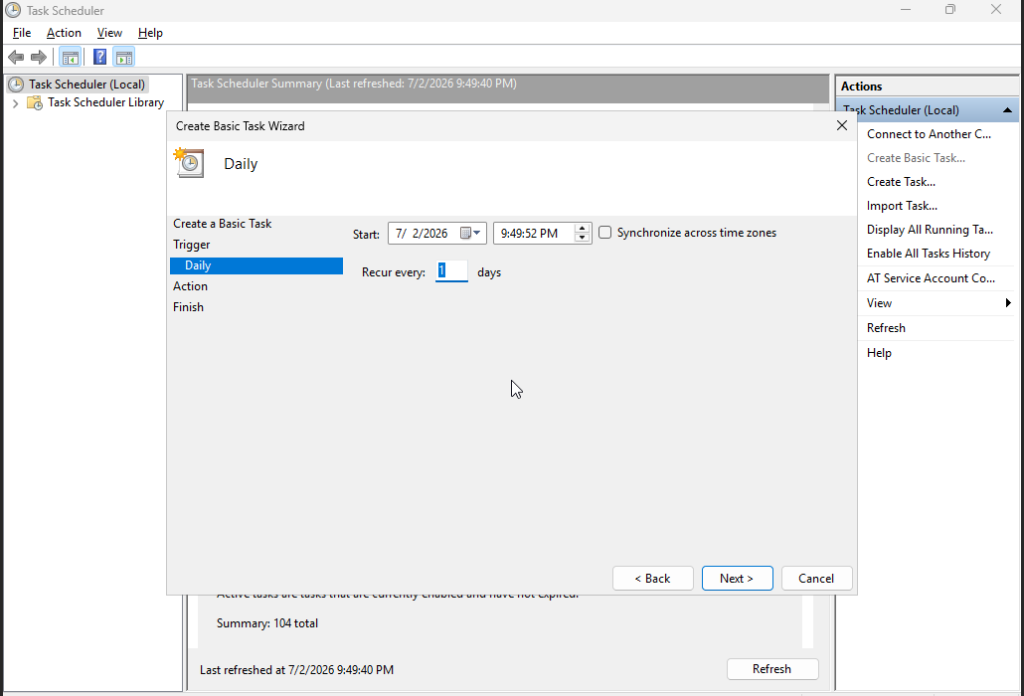Open the Action menu

click(64, 33)
